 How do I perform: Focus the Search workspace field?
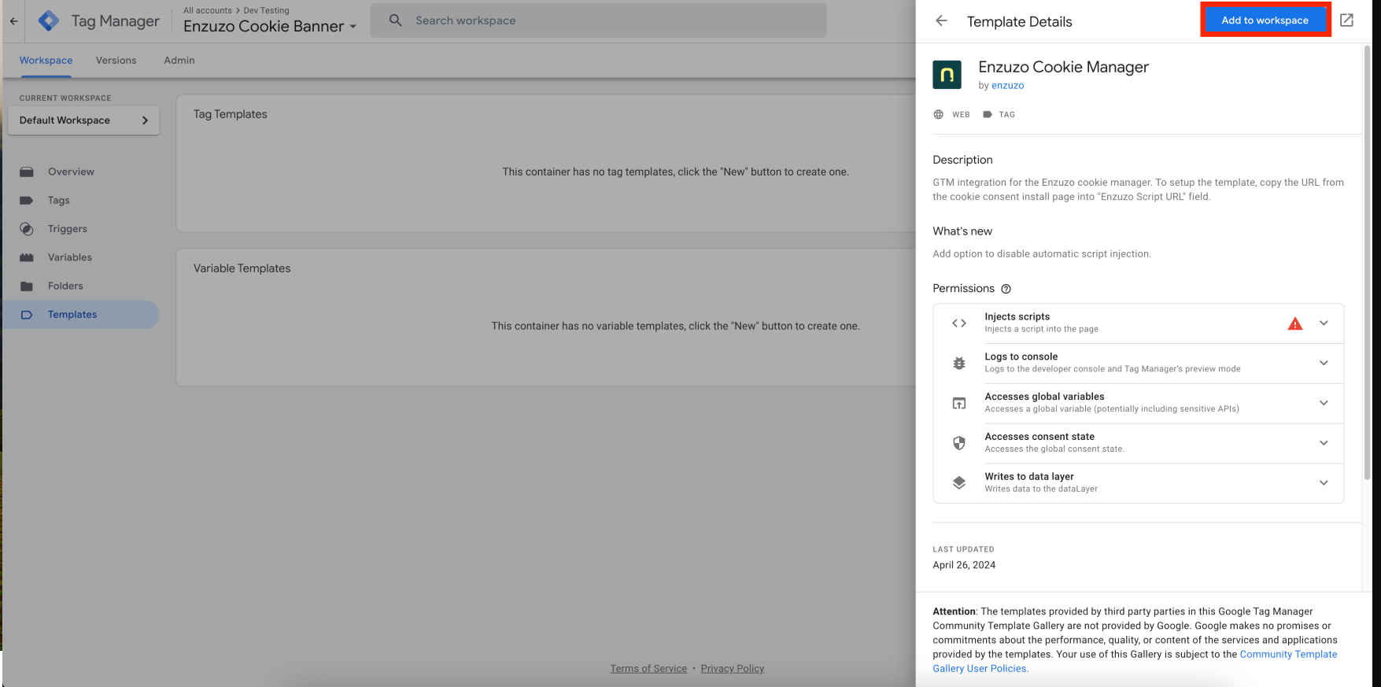[598, 20]
